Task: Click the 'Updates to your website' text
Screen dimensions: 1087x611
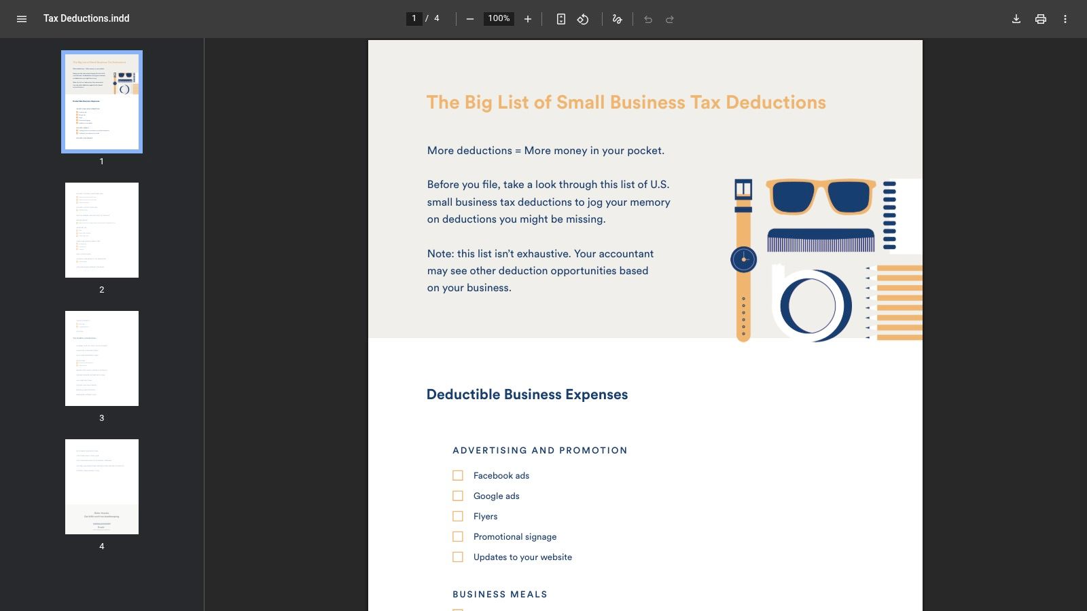Action: tap(522, 557)
